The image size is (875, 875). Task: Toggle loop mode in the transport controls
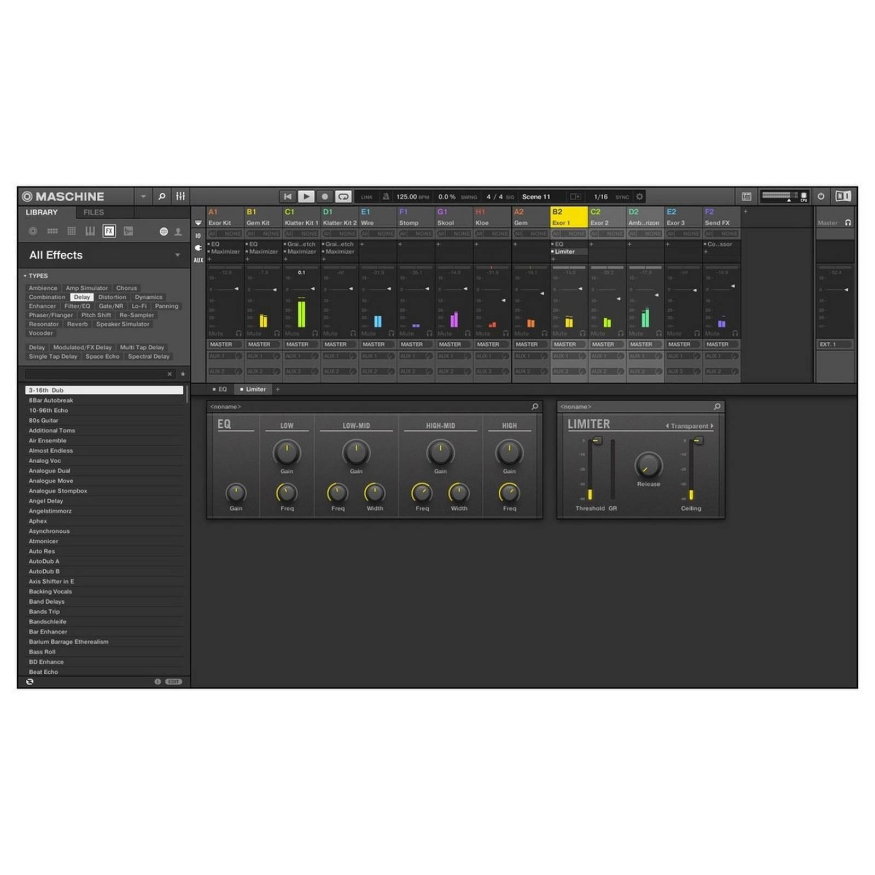(343, 196)
